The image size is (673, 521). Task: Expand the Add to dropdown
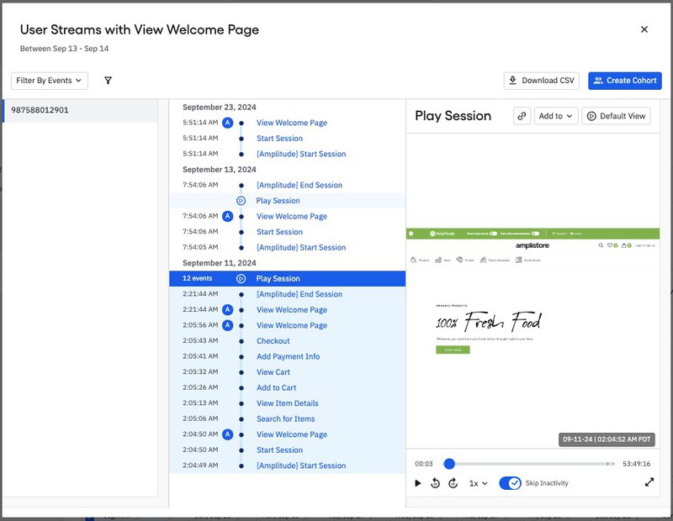click(556, 116)
